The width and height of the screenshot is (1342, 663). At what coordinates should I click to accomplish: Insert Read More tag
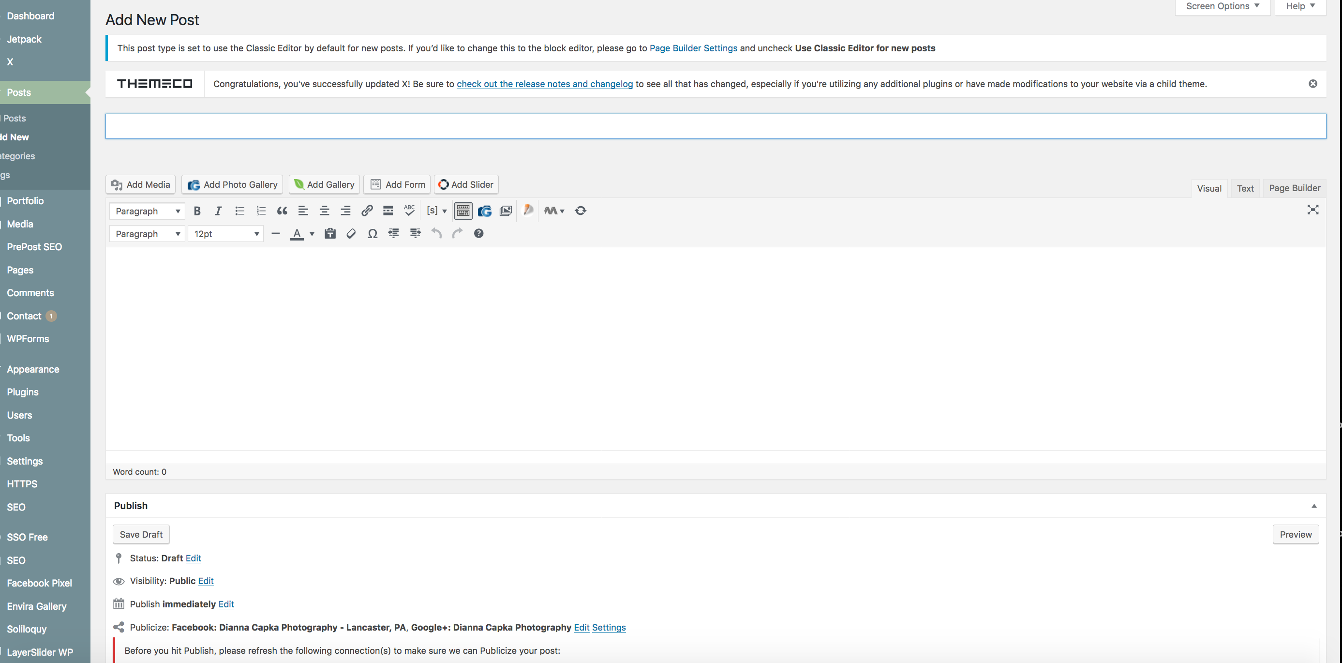388,211
